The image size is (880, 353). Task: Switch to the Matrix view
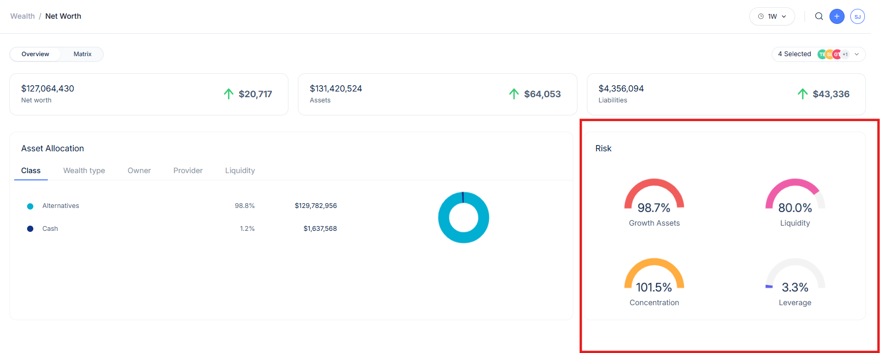pos(82,54)
